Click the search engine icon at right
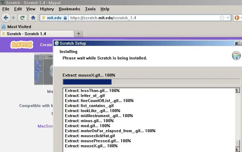242x152 pixels. (237, 18)
